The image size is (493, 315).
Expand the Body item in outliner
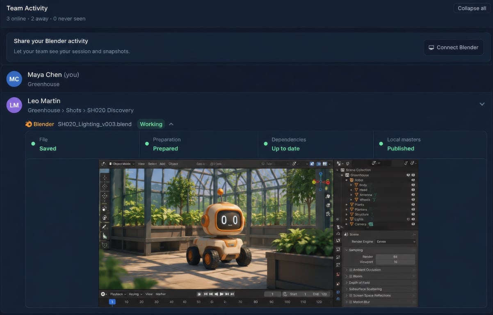tap(351, 185)
